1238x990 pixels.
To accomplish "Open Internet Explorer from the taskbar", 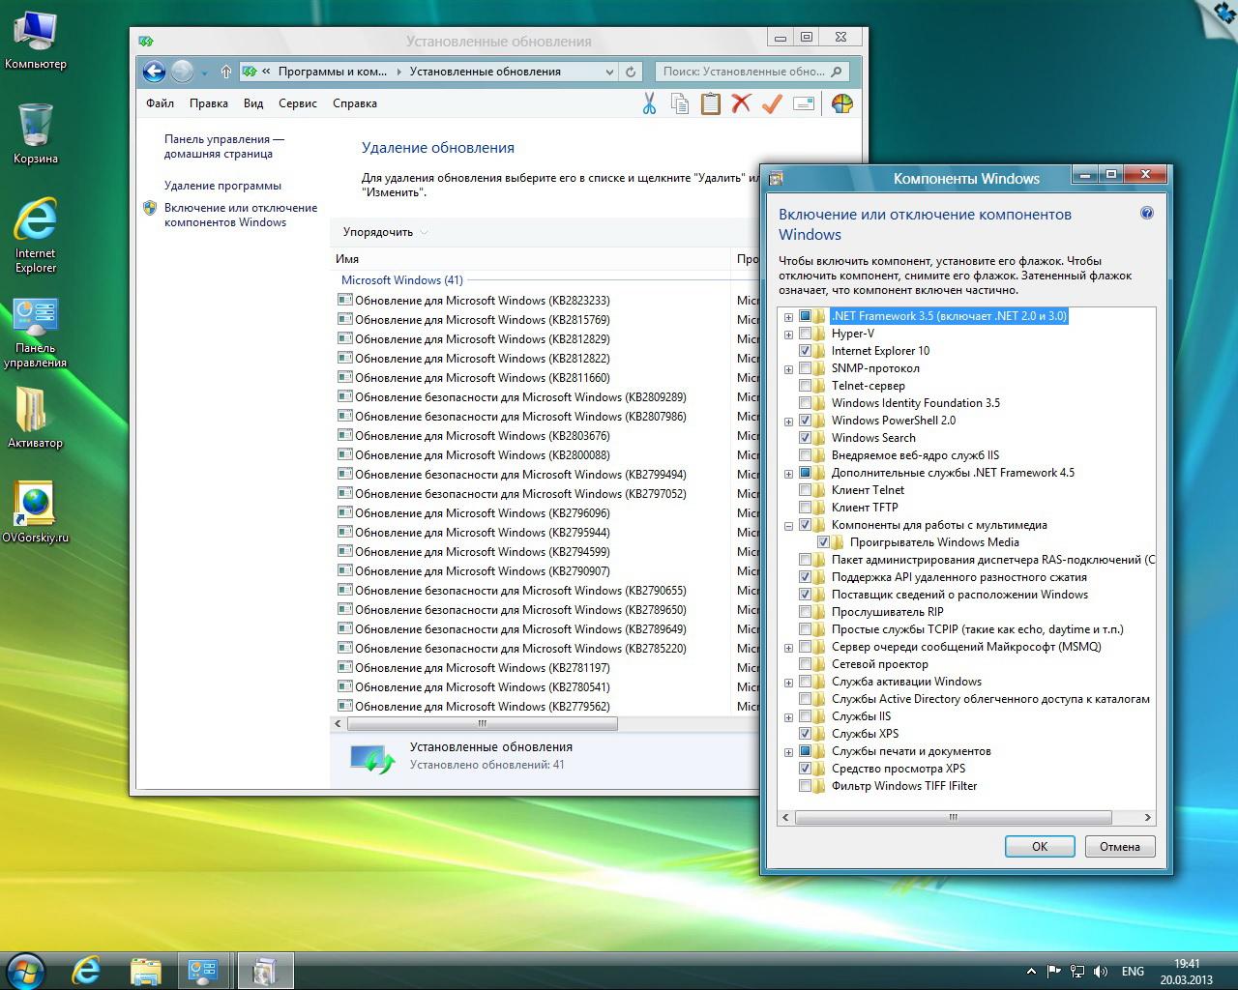I will [86, 971].
